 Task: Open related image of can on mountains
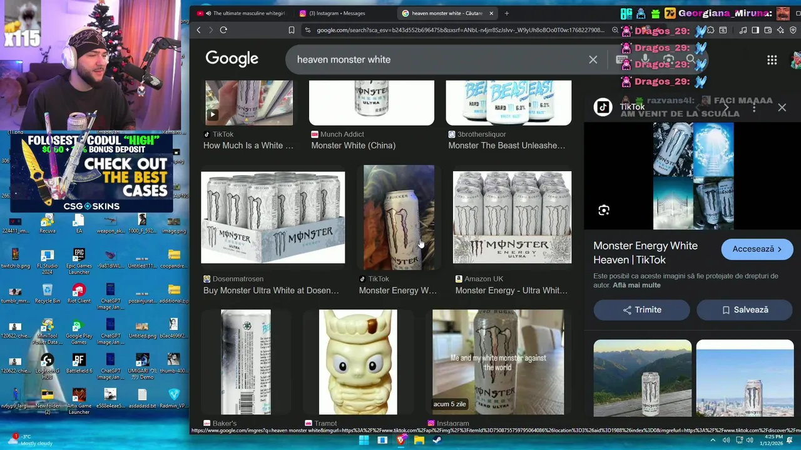coord(643,378)
